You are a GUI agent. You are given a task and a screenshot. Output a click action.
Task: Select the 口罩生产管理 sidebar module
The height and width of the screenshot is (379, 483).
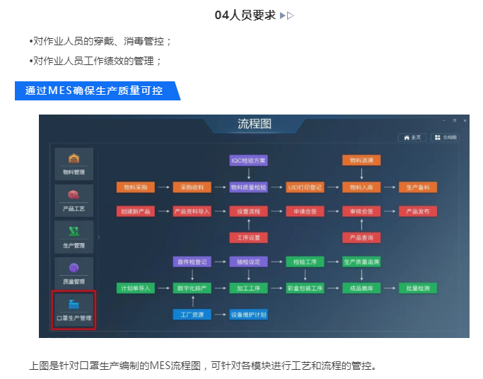pos(74,310)
